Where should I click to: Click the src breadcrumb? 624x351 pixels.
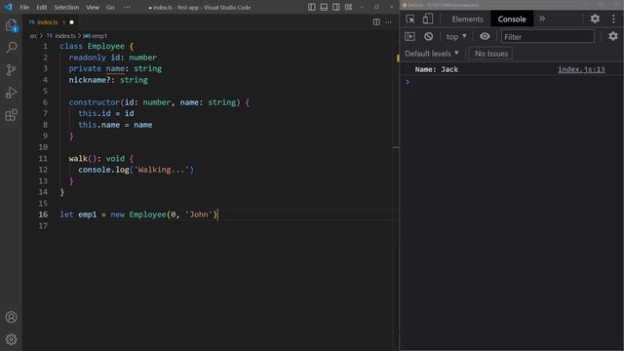click(33, 36)
